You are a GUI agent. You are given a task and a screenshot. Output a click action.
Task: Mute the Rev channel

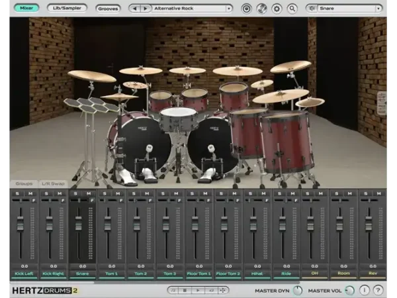point(379,193)
